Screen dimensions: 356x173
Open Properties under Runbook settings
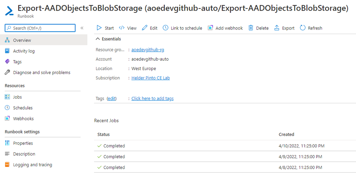23,143
